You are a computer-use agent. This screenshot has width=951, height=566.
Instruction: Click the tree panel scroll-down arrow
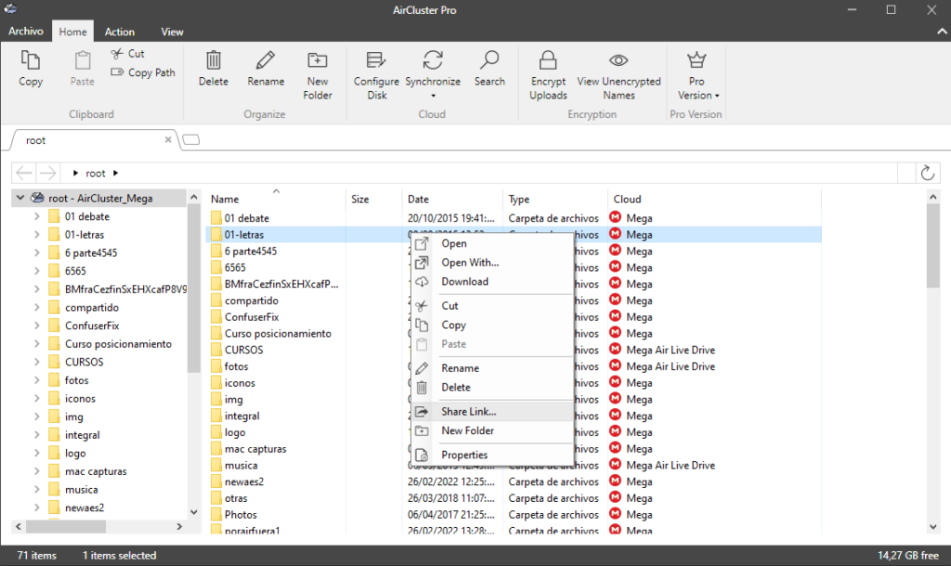(194, 512)
